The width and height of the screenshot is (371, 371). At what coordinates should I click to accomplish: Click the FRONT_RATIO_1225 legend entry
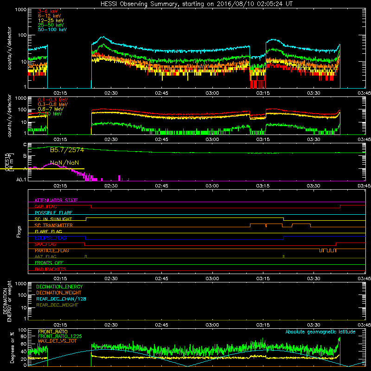pyautogui.click(x=60, y=336)
